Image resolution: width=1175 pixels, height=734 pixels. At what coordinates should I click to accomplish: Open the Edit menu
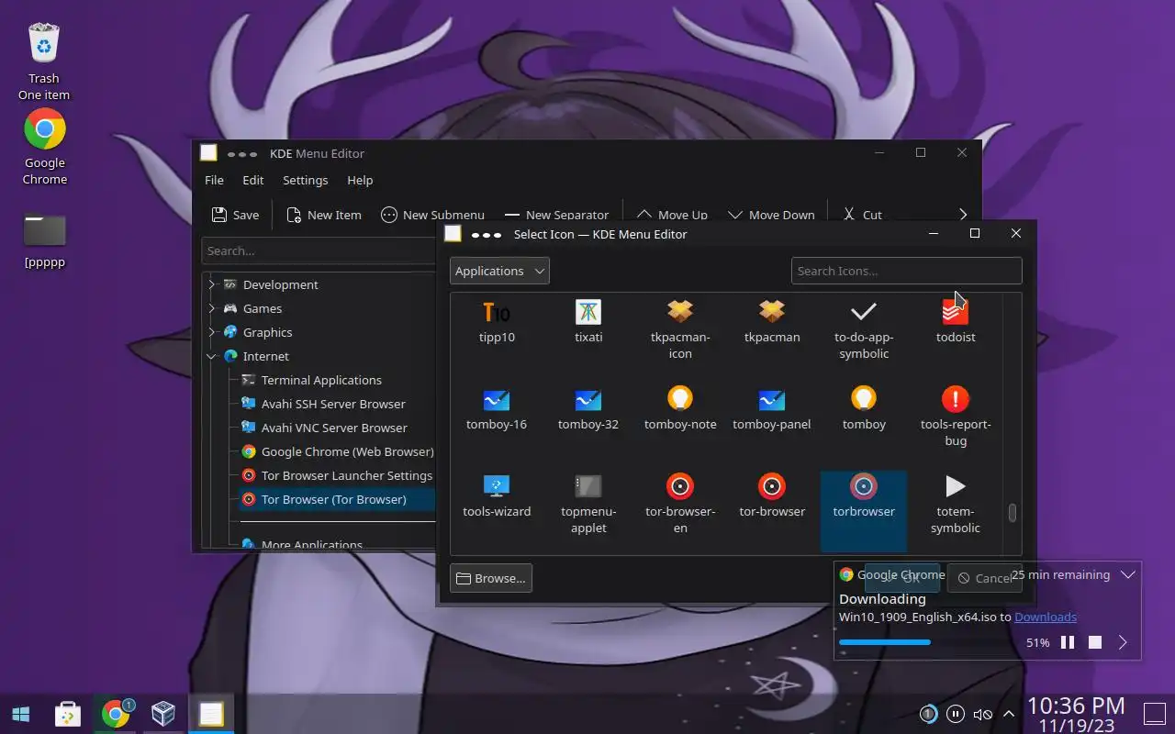pyautogui.click(x=253, y=180)
